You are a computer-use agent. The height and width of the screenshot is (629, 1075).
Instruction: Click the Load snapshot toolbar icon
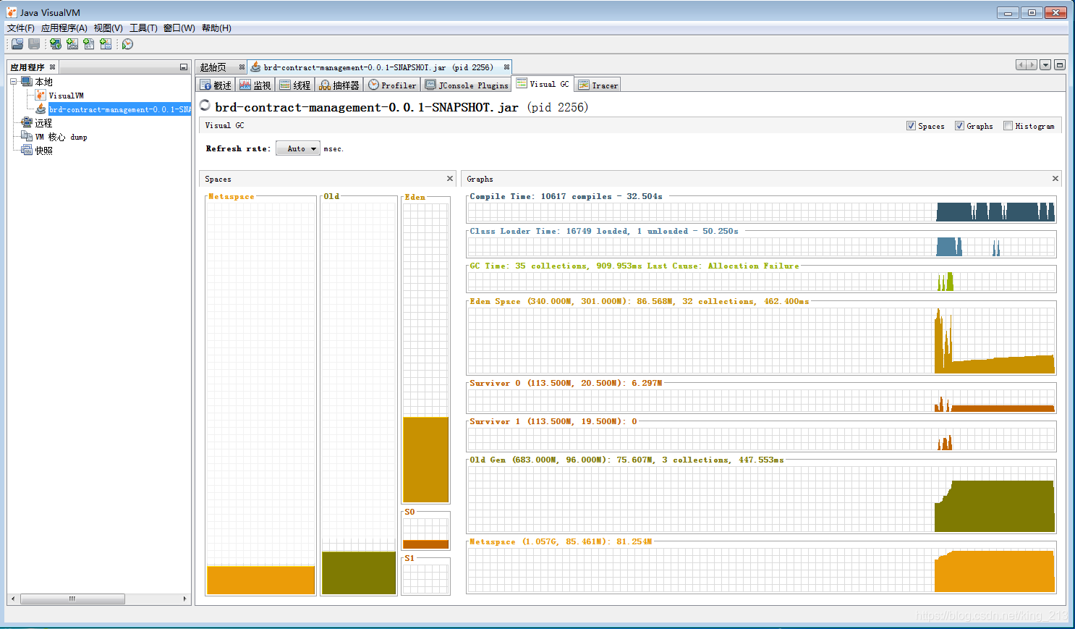(17, 44)
